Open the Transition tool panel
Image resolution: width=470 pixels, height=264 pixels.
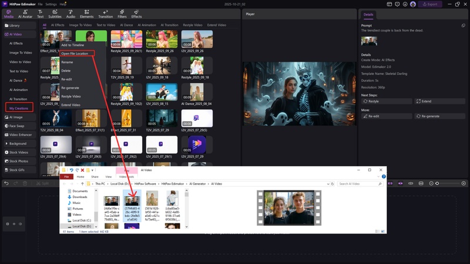pyautogui.click(x=105, y=14)
